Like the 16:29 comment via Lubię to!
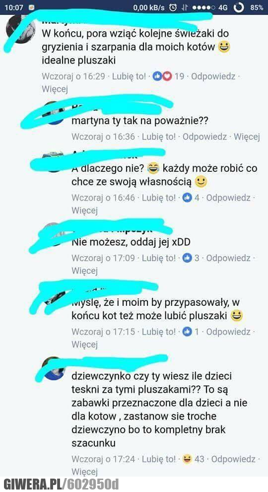 point(129,76)
